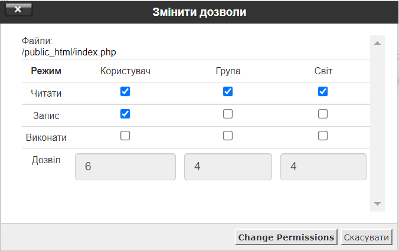
Task: Click the Користувач Дозвіл field showing 6
Action: point(125,167)
